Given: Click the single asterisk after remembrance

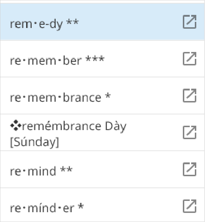Looking at the screenshot, I should click(x=108, y=96).
